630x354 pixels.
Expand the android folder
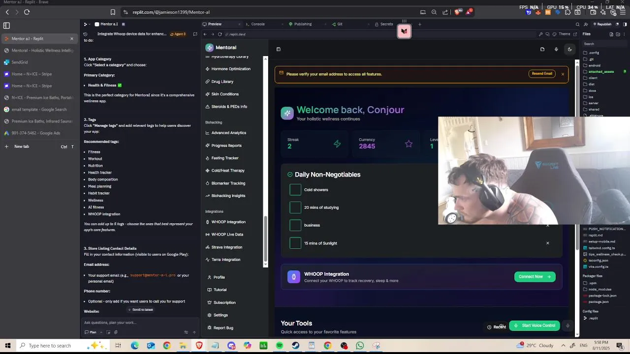(x=592, y=65)
